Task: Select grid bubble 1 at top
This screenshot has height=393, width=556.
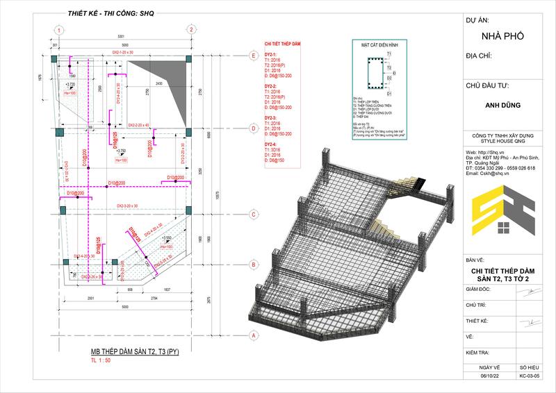Action: (59, 30)
